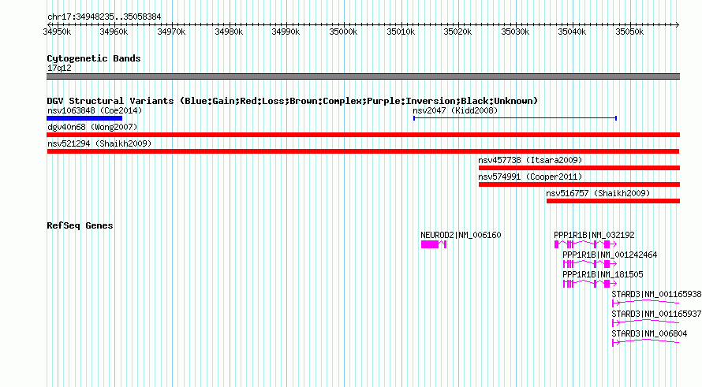Click the red nsv574991 loss bar
This screenshot has width=702, height=387.
(579, 184)
